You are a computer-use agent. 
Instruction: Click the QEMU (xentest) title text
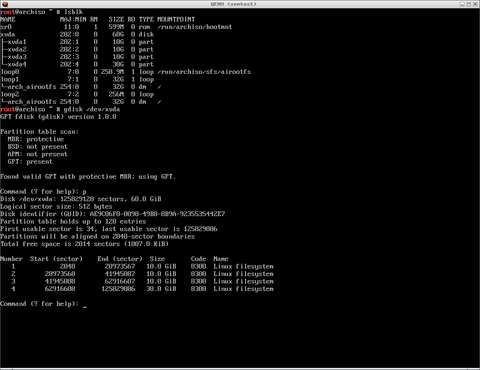[240, 4]
